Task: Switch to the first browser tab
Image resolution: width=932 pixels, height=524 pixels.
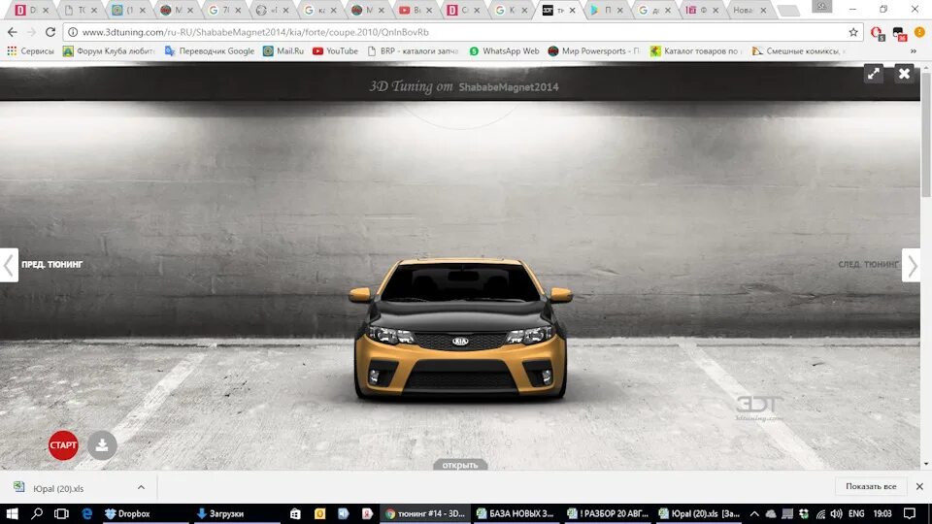Action: coord(31,10)
